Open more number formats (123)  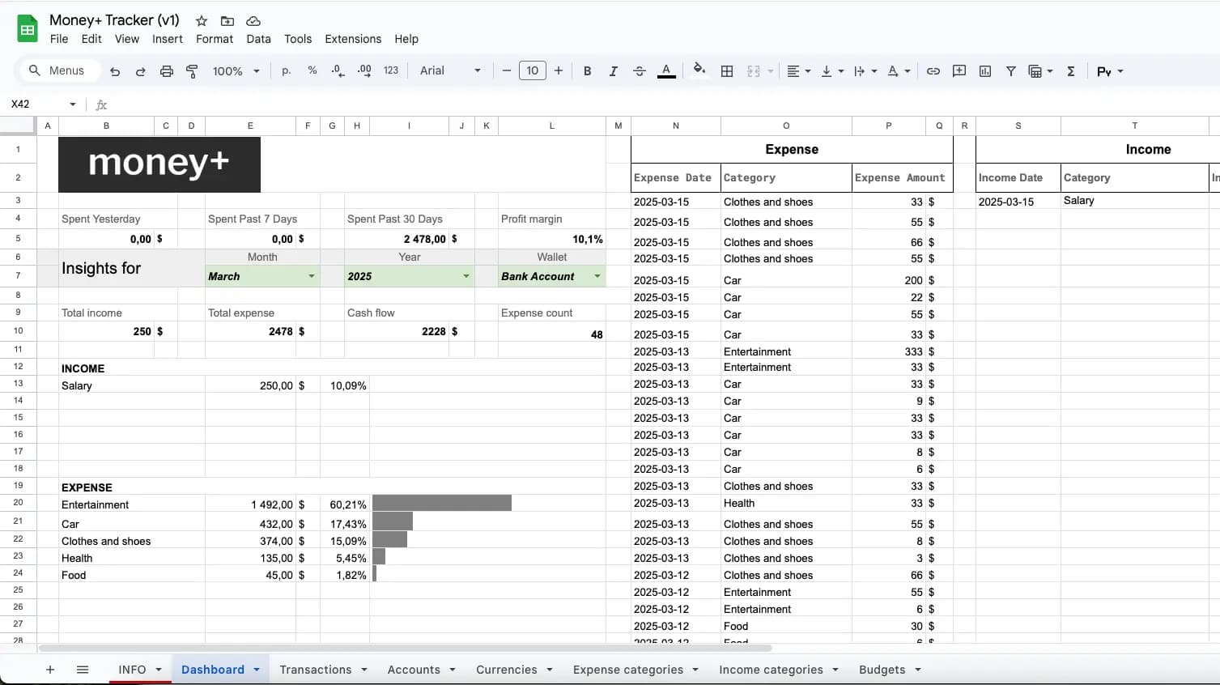coord(391,71)
